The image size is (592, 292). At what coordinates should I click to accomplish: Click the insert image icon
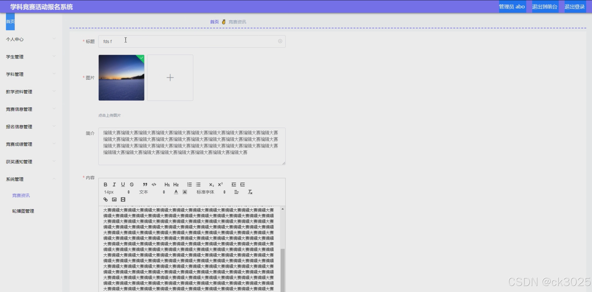[114, 199]
